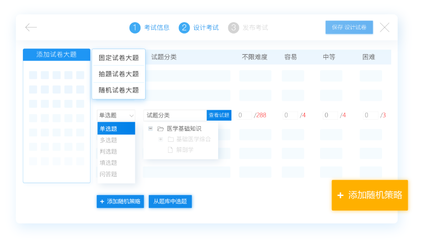Viewport: 428px width, 240px height.
Task: Expand the 基础医学综合 tree node
Action: pos(160,139)
